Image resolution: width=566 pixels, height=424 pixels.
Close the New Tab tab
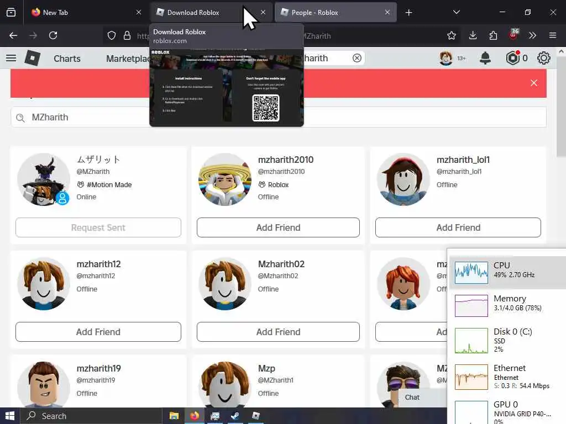[x=139, y=12]
